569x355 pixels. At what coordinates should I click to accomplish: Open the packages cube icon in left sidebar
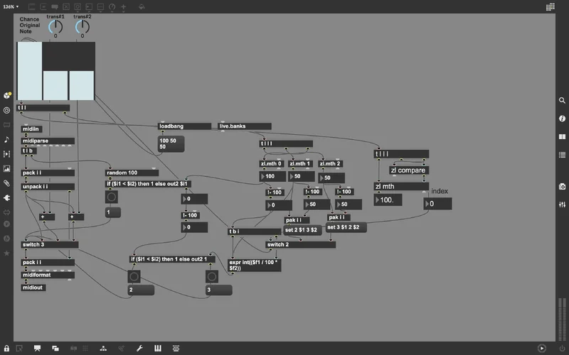pyautogui.click(x=7, y=95)
